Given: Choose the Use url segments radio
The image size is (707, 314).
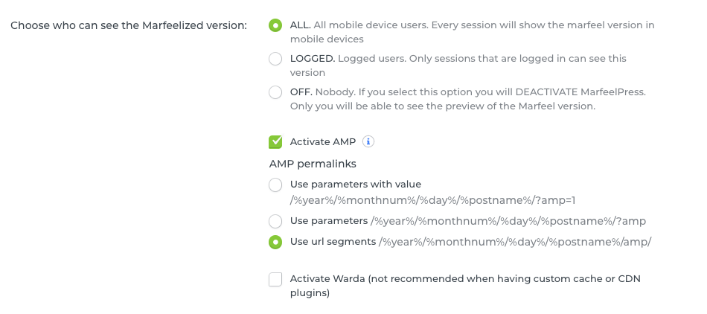Looking at the screenshot, I should coord(275,242).
